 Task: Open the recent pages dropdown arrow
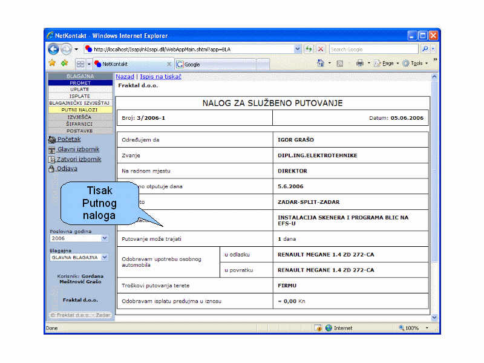[x=76, y=50]
